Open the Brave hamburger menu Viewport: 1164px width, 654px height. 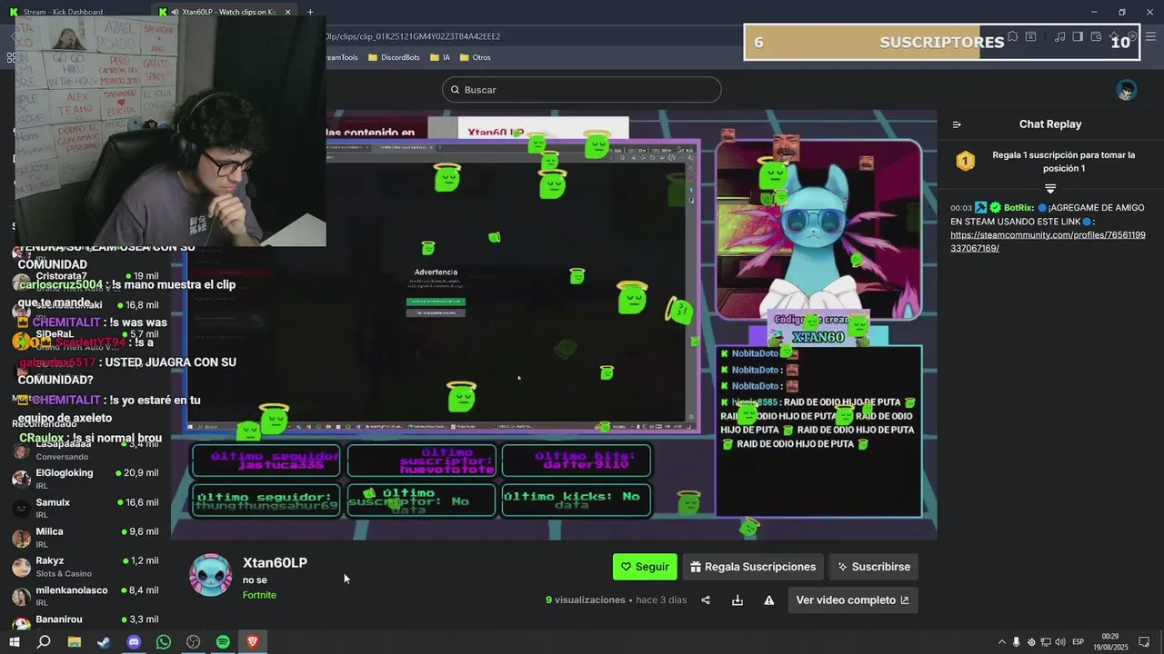(x=1150, y=37)
